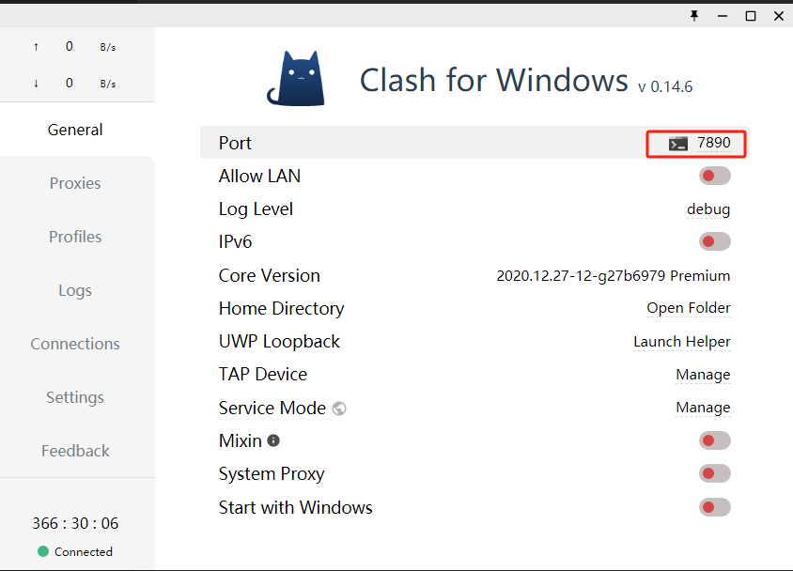Click the Allow LAN label

(x=259, y=176)
